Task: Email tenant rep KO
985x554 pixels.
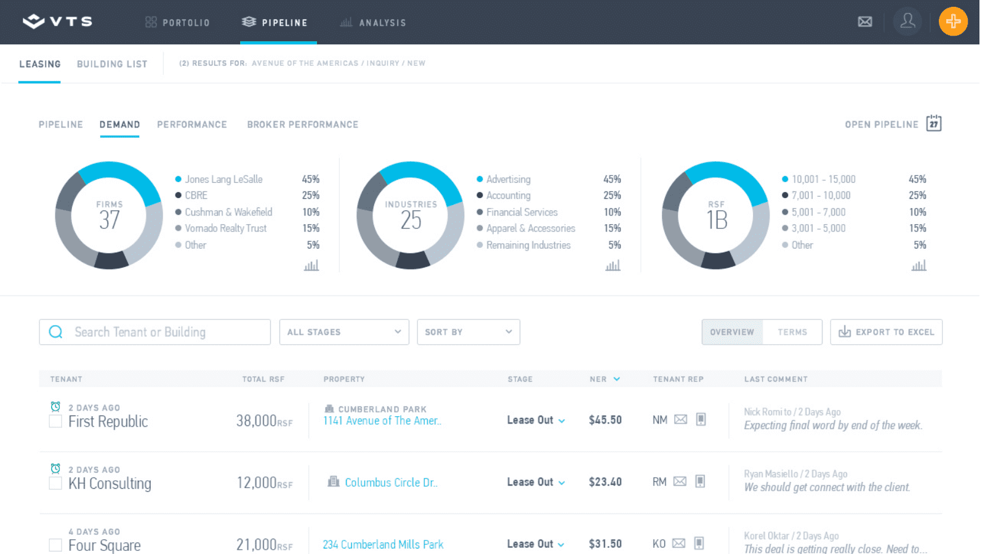Action: [678, 543]
